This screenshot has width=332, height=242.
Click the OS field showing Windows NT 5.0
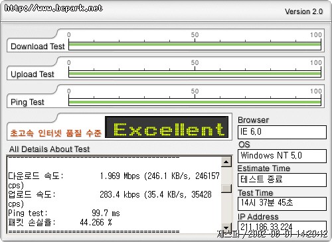282,156
